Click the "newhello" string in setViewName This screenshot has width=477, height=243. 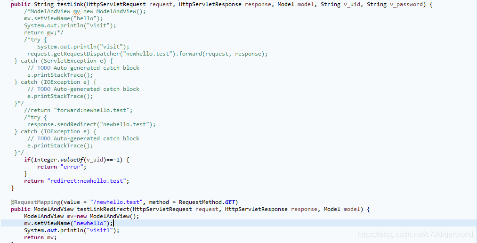coord(90,223)
